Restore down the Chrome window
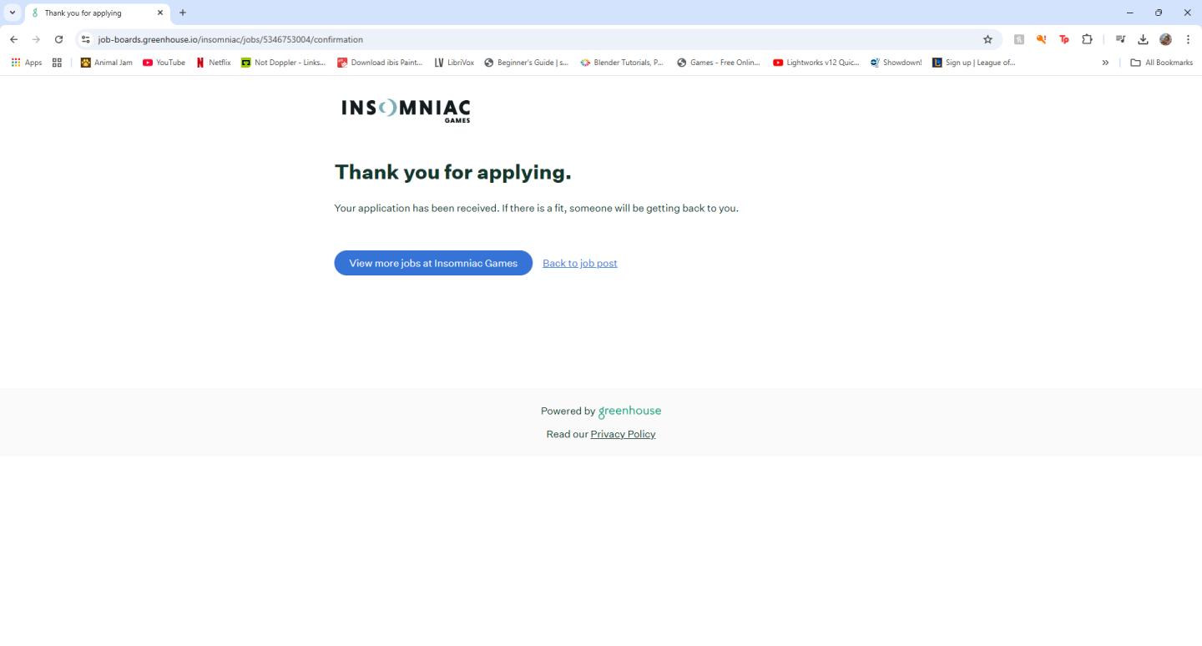Image resolution: width=1202 pixels, height=646 pixels. pos(1159,13)
